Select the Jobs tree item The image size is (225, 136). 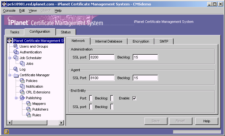click(x=29, y=64)
